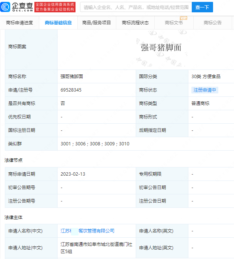Image resolution: width=234 pixels, height=259 pixels.
Task: Go to 商标流程状态 tab
Action: coord(135,23)
